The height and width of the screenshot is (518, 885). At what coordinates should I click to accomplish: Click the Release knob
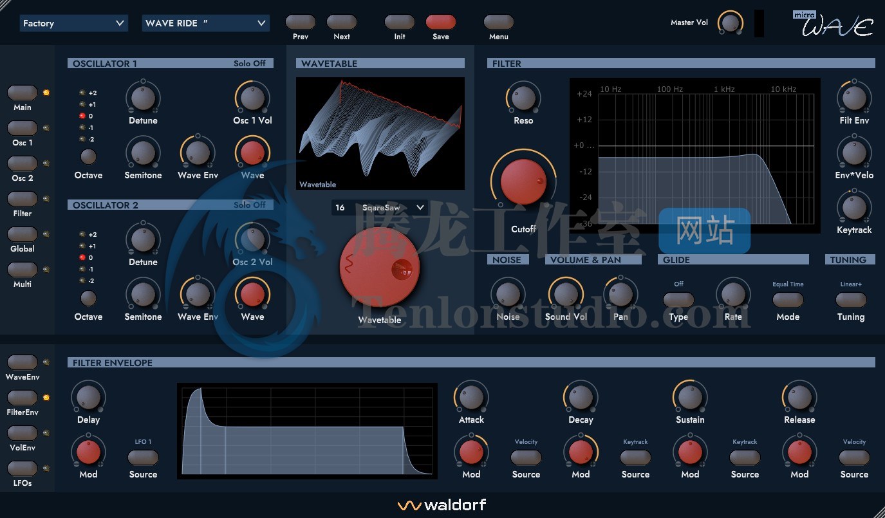click(799, 397)
